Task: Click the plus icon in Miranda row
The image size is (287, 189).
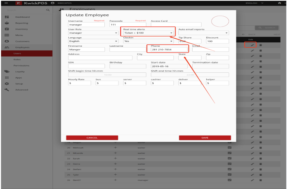Action: (115, 153)
